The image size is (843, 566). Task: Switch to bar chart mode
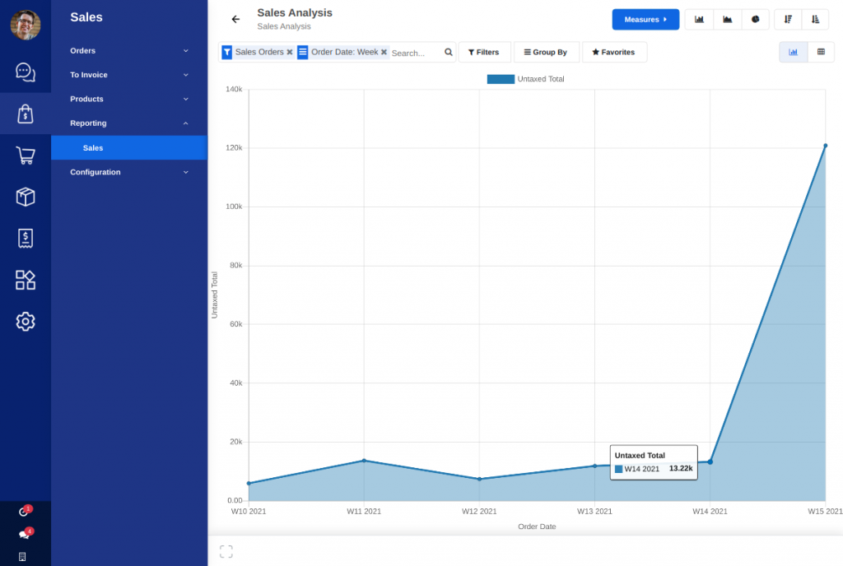pyautogui.click(x=699, y=19)
